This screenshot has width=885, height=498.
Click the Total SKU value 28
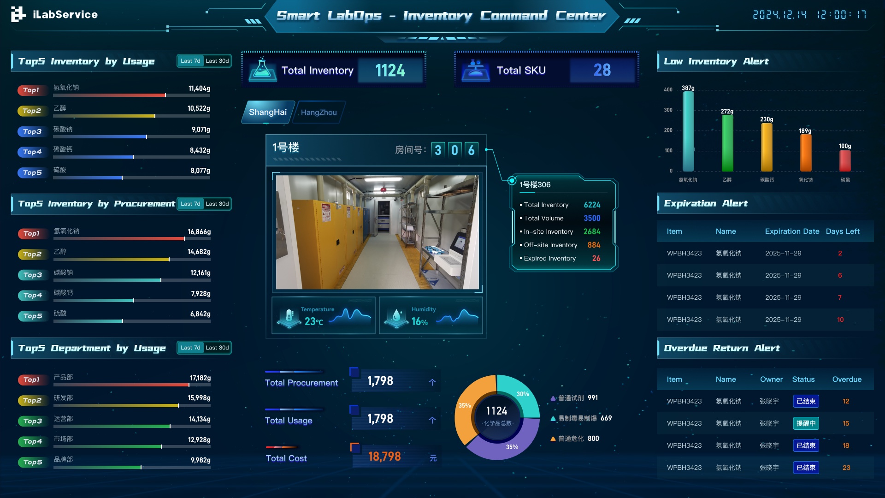(x=602, y=70)
